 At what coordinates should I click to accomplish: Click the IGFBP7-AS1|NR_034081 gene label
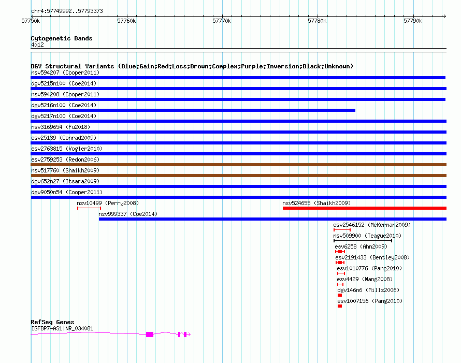tap(62, 328)
